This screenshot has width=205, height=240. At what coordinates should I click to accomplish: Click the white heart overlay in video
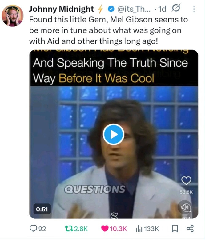click(x=186, y=180)
